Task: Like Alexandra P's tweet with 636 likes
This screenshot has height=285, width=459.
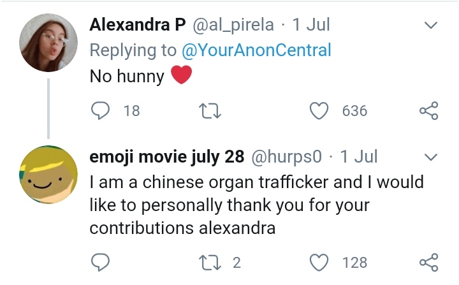Action: pos(318,110)
